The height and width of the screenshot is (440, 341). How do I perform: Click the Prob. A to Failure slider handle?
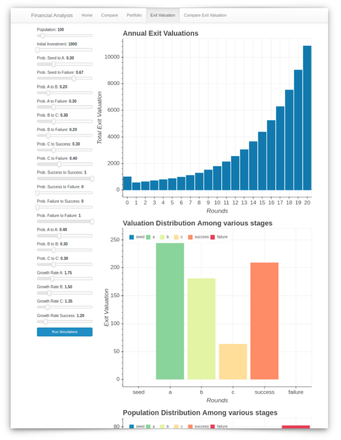pos(53,107)
